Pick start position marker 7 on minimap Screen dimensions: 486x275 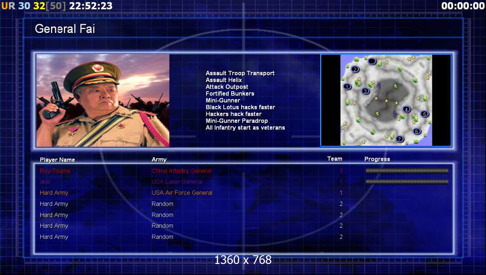point(400,139)
